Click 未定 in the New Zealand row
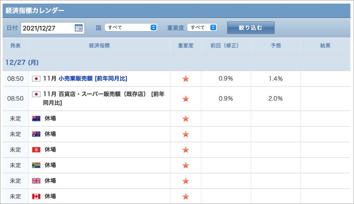The width and height of the screenshot is (354, 204). [15, 119]
